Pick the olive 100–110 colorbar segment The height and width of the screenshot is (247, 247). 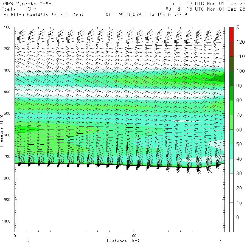click(x=231, y=64)
